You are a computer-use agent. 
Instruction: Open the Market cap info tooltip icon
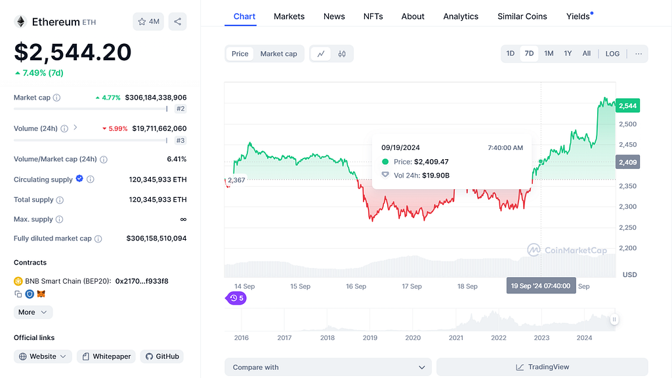[x=56, y=98]
